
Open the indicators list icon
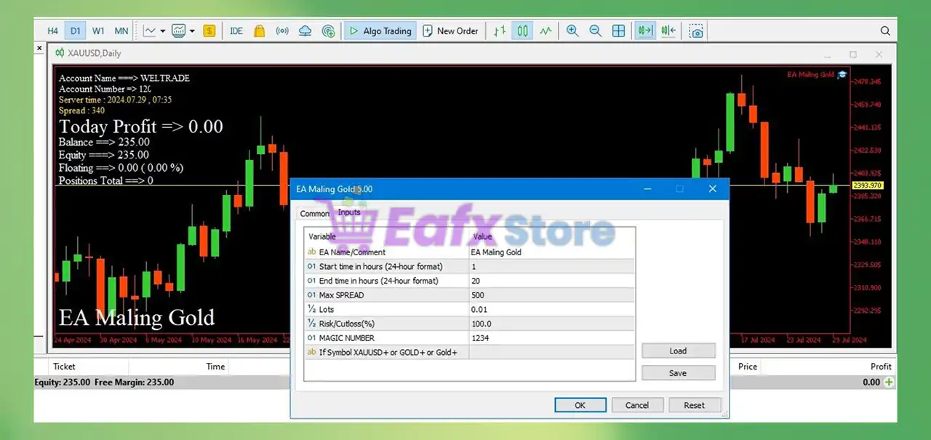pyautogui.click(x=150, y=31)
